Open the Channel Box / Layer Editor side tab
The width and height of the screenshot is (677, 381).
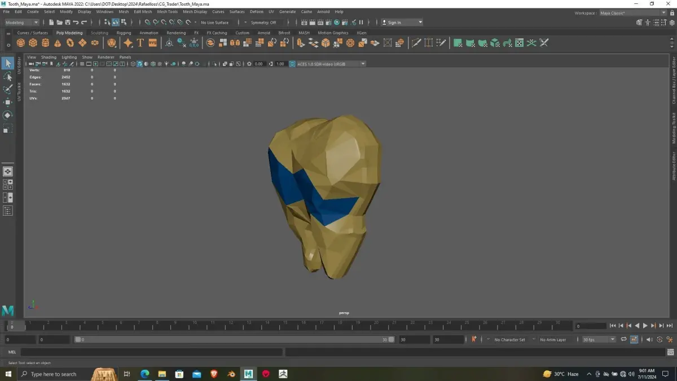coord(674,80)
